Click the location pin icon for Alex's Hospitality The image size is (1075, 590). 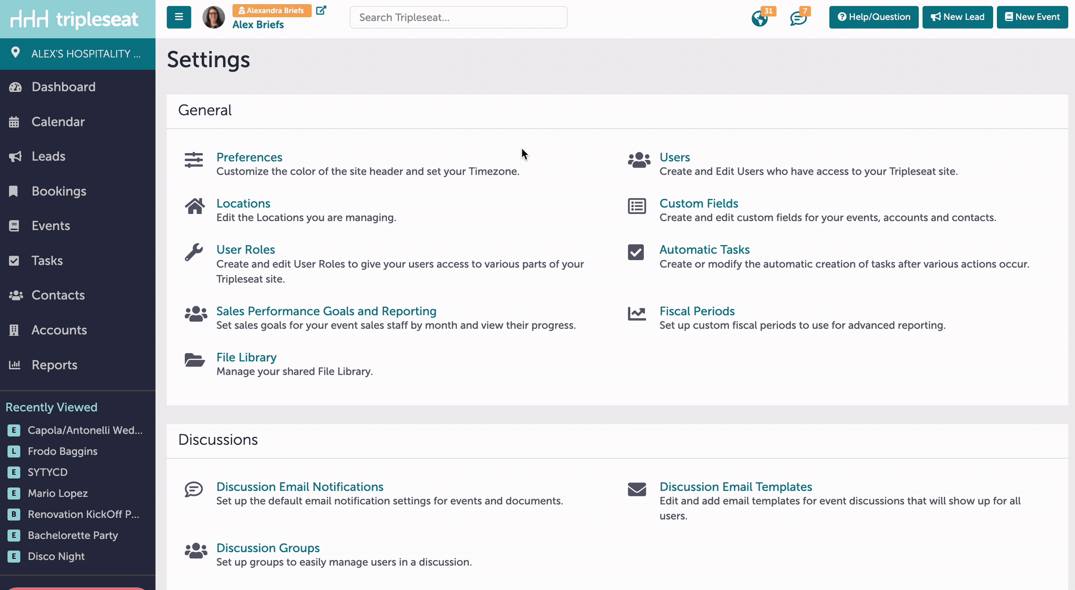click(16, 53)
